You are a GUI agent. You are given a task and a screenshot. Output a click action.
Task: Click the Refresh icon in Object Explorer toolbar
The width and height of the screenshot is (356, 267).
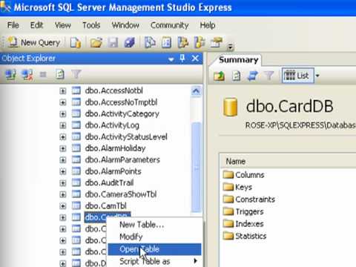click(59, 74)
